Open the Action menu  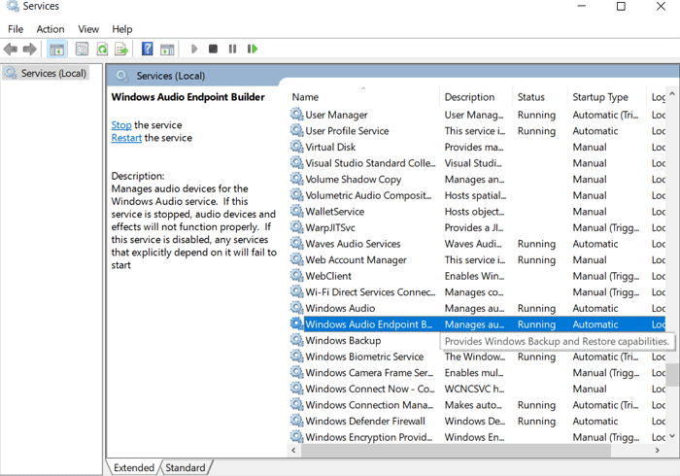51,29
